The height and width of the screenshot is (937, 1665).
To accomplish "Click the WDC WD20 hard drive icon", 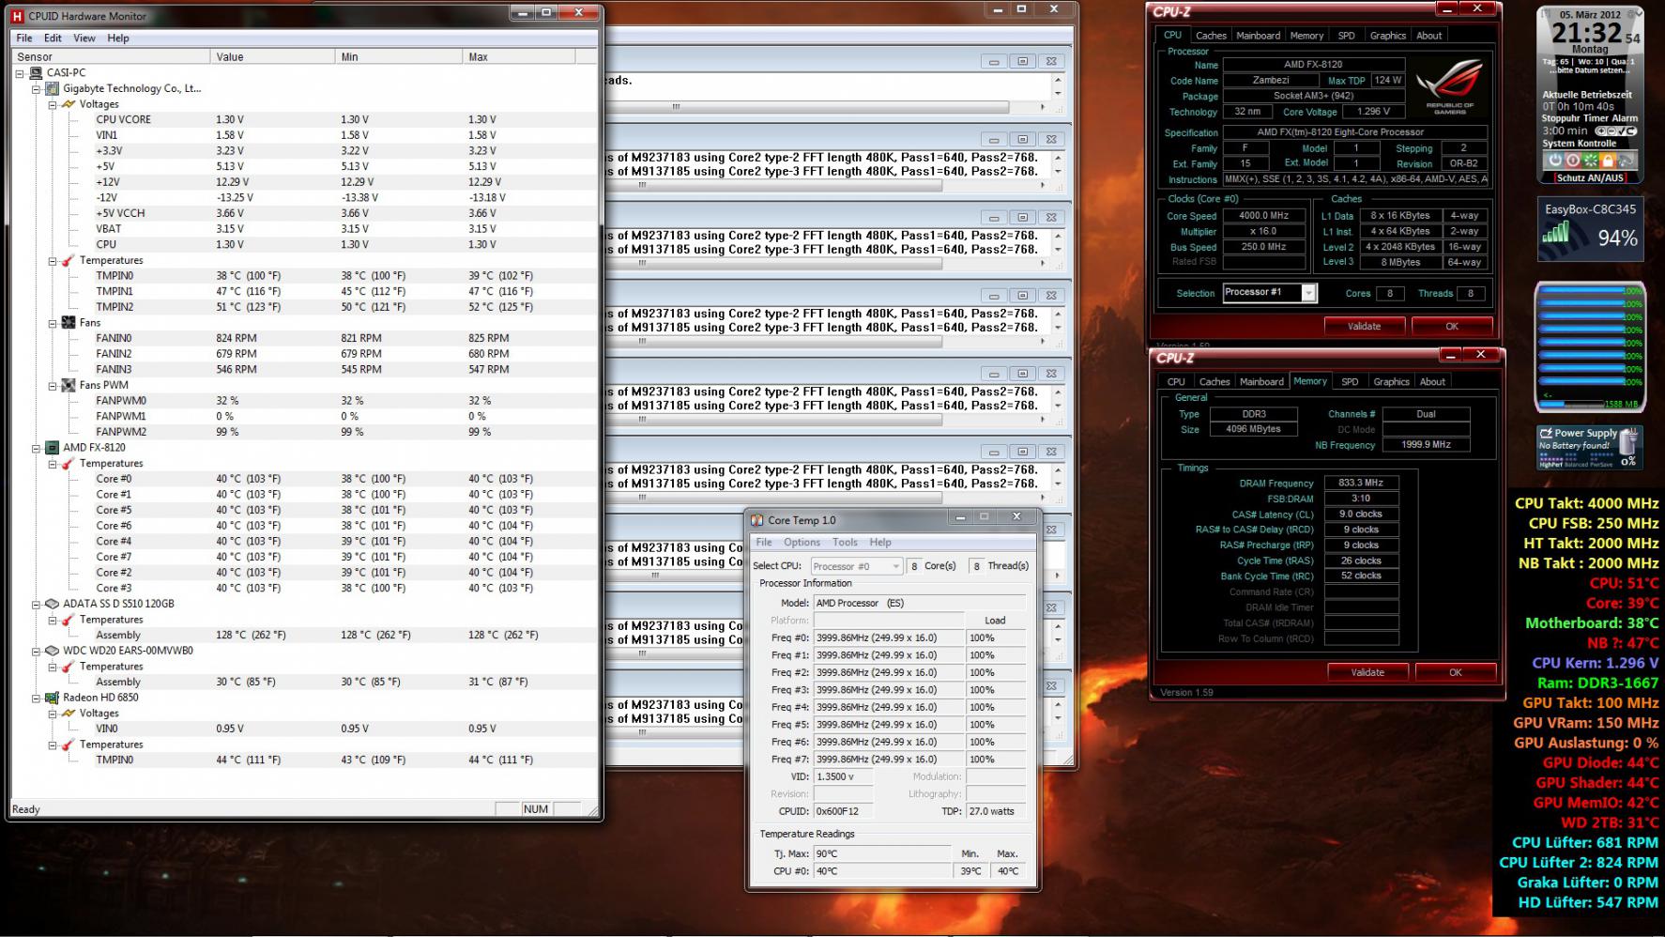I will click(x=53, y=651).
